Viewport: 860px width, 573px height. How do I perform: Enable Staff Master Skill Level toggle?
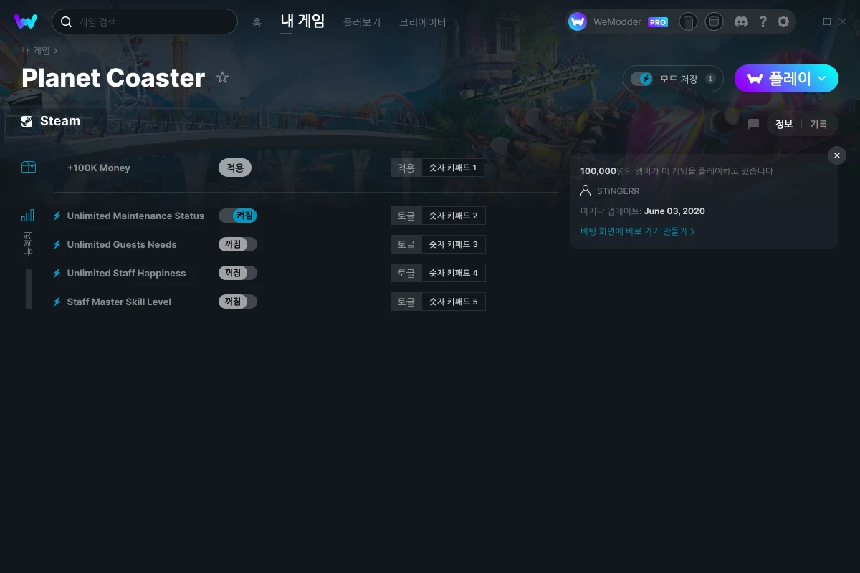point(238,302)
